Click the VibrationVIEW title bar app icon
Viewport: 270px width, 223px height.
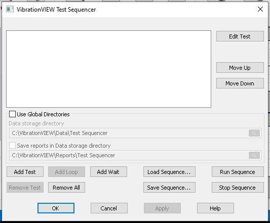click(10, 9)
